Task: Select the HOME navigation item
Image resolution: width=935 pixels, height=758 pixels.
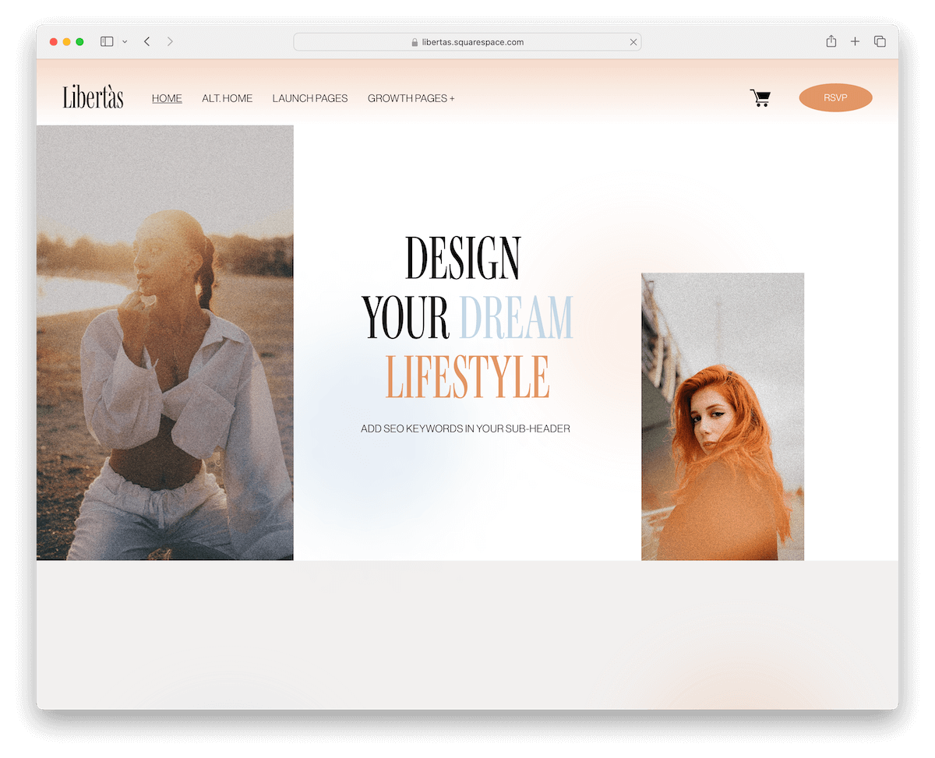Action: [x=167, y=98]
